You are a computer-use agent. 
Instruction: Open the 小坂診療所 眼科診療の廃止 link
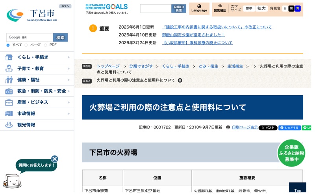[197, 43]
